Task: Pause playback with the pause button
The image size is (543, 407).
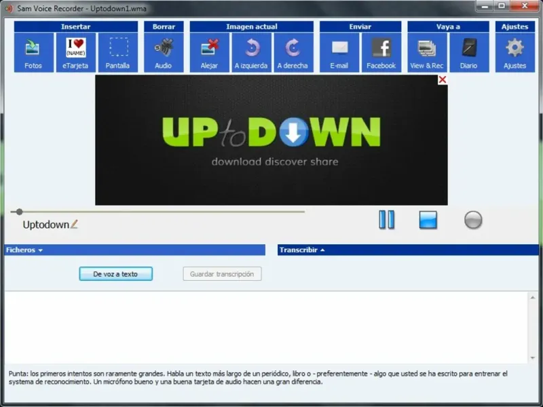Action: point(386,220)
